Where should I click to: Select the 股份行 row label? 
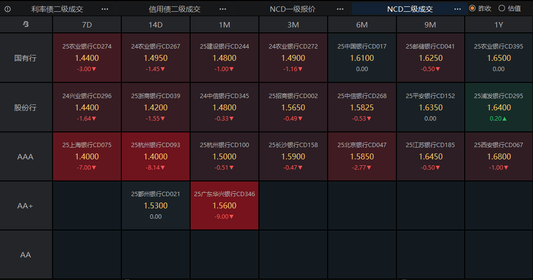tap(26, 107)
